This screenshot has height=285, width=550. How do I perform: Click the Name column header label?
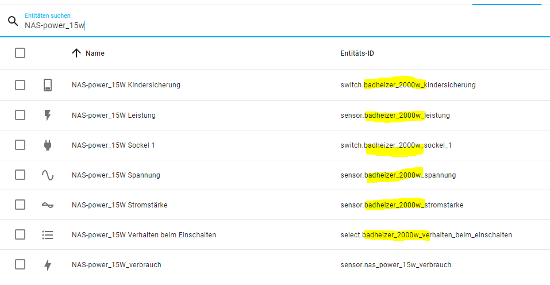[95, 53]
